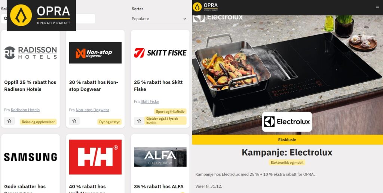Open the Radisson Hotels link
This screenshot has width=383, height=193.
25,110
